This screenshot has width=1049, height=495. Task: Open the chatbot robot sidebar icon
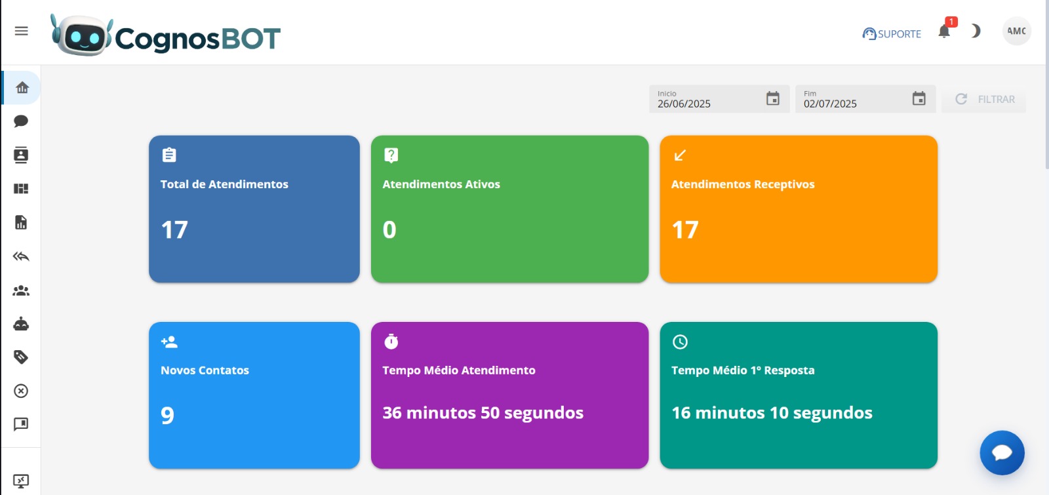coord(21,324)
